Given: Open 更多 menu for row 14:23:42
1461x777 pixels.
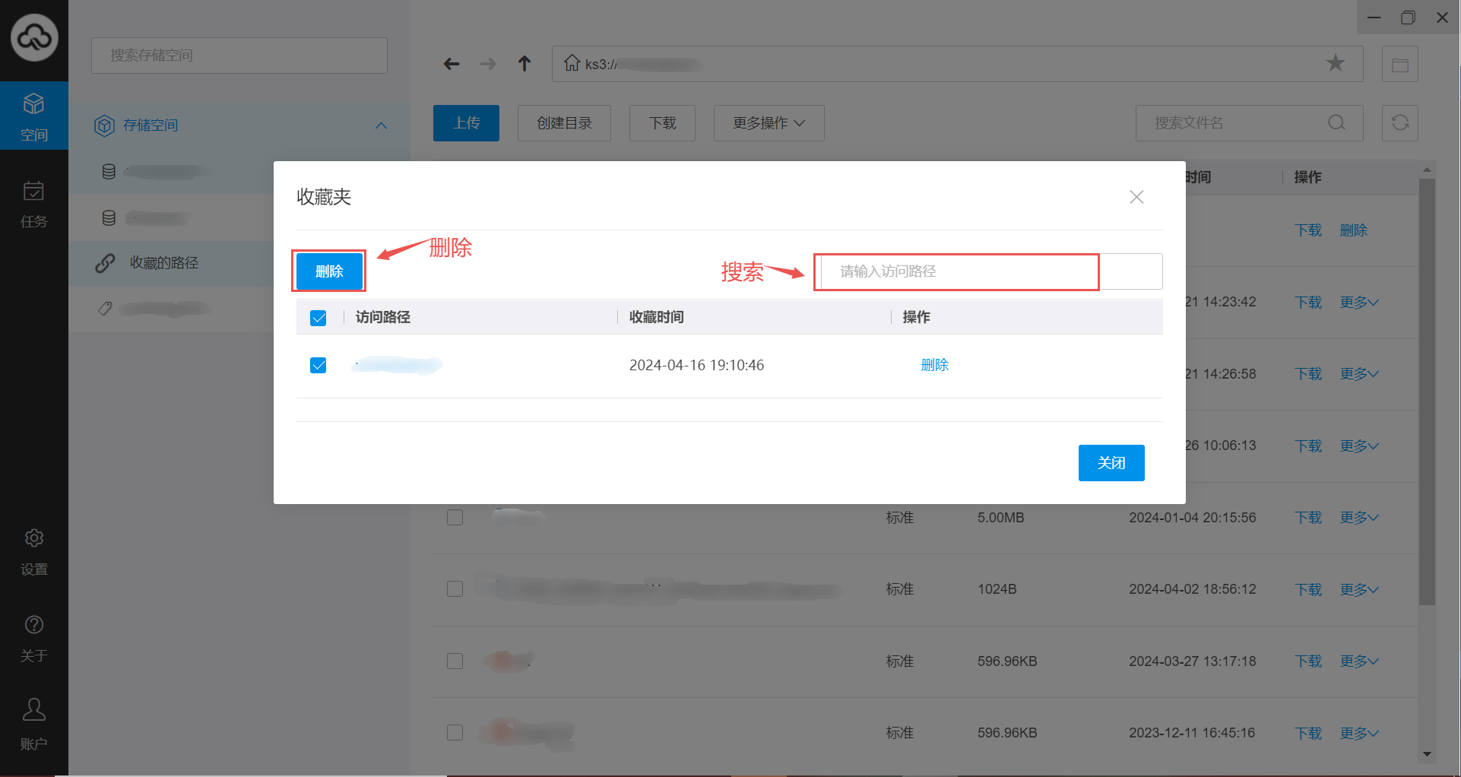Looking at the screenshot, I should pos(1359,303).
